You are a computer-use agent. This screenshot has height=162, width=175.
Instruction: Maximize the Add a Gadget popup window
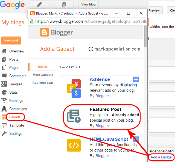click(x=129, y=13)
